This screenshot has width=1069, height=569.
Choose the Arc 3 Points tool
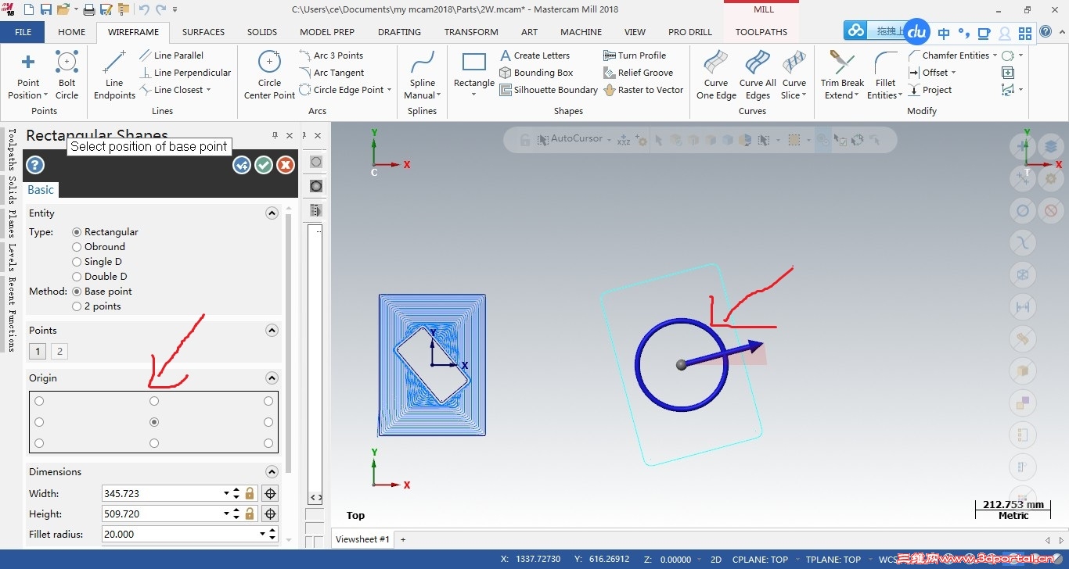(331, 55)
